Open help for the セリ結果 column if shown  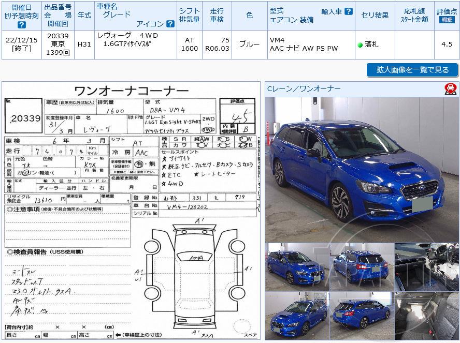click(374, 16)
